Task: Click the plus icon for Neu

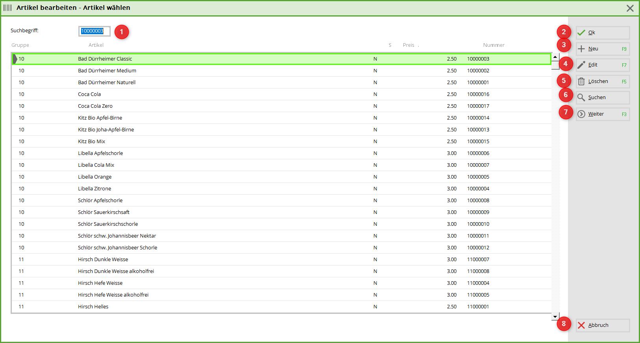Action: tap(581, 49)
